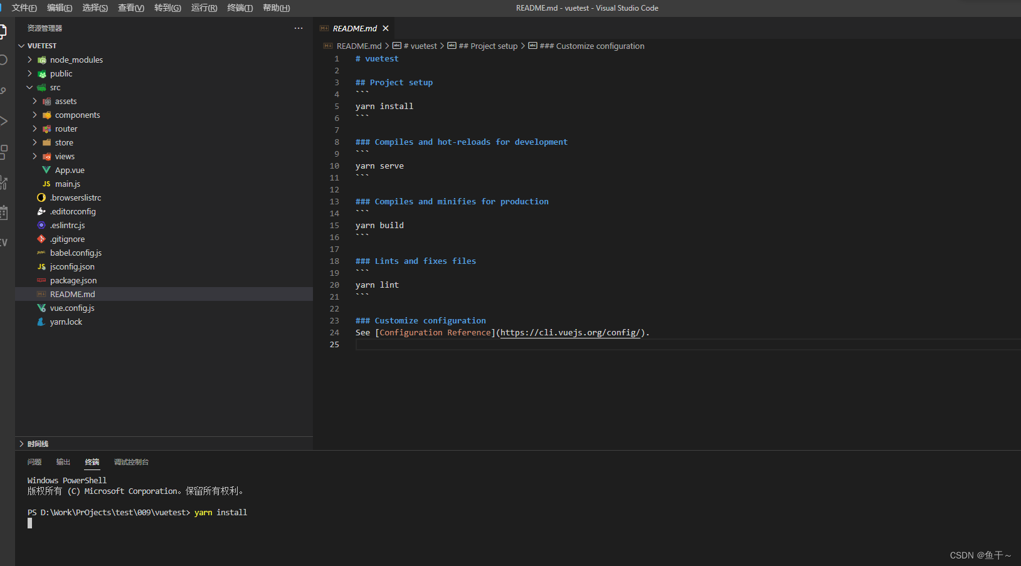Expand the components folder chevron
Screen dimensions: 1021x566
pos(34,115)
